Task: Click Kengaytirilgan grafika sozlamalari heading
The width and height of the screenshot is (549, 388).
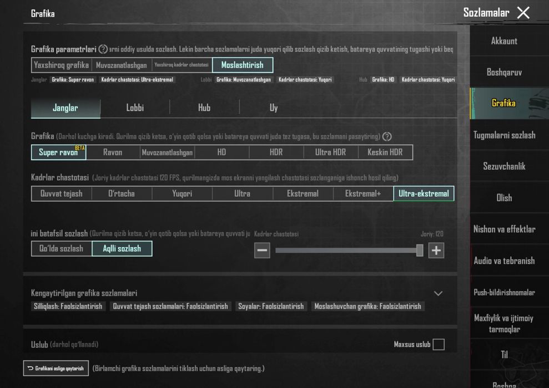Action: point(84,293)
